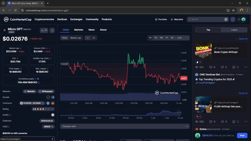Viewport: 251px width, 141px height.
Task: Select the 7D chart range
Action: [156, 38]
